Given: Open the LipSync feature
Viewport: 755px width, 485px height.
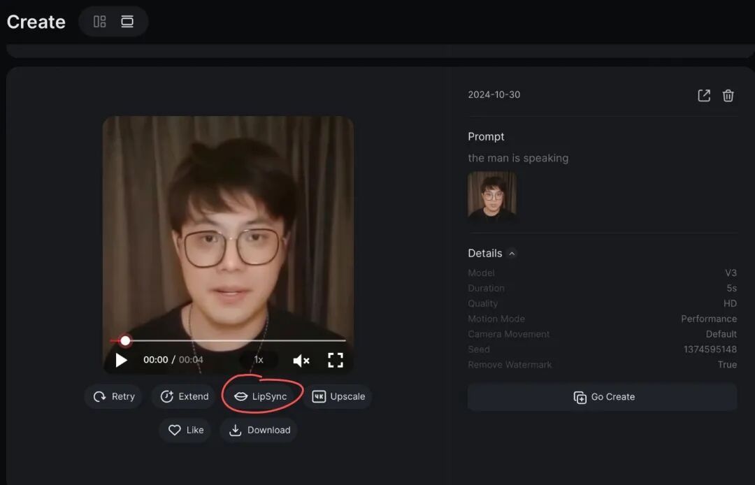Looking at the screenshot, I should 261,396.
